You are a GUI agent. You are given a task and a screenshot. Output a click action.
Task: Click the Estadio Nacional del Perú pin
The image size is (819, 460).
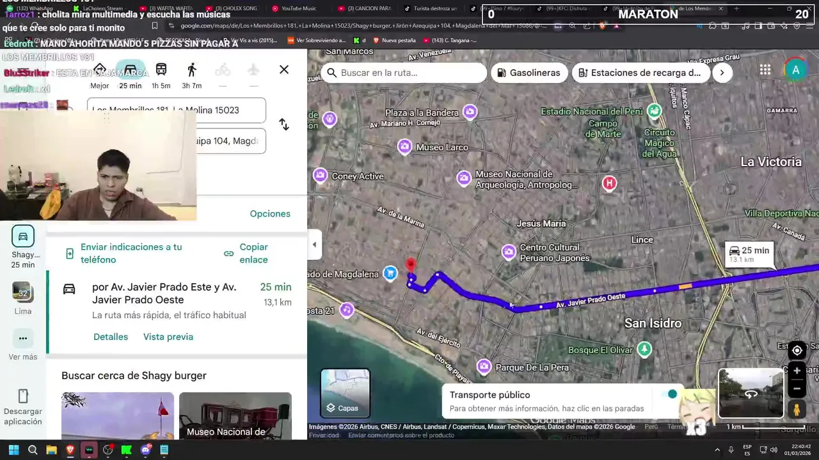(x=654, y=112)
